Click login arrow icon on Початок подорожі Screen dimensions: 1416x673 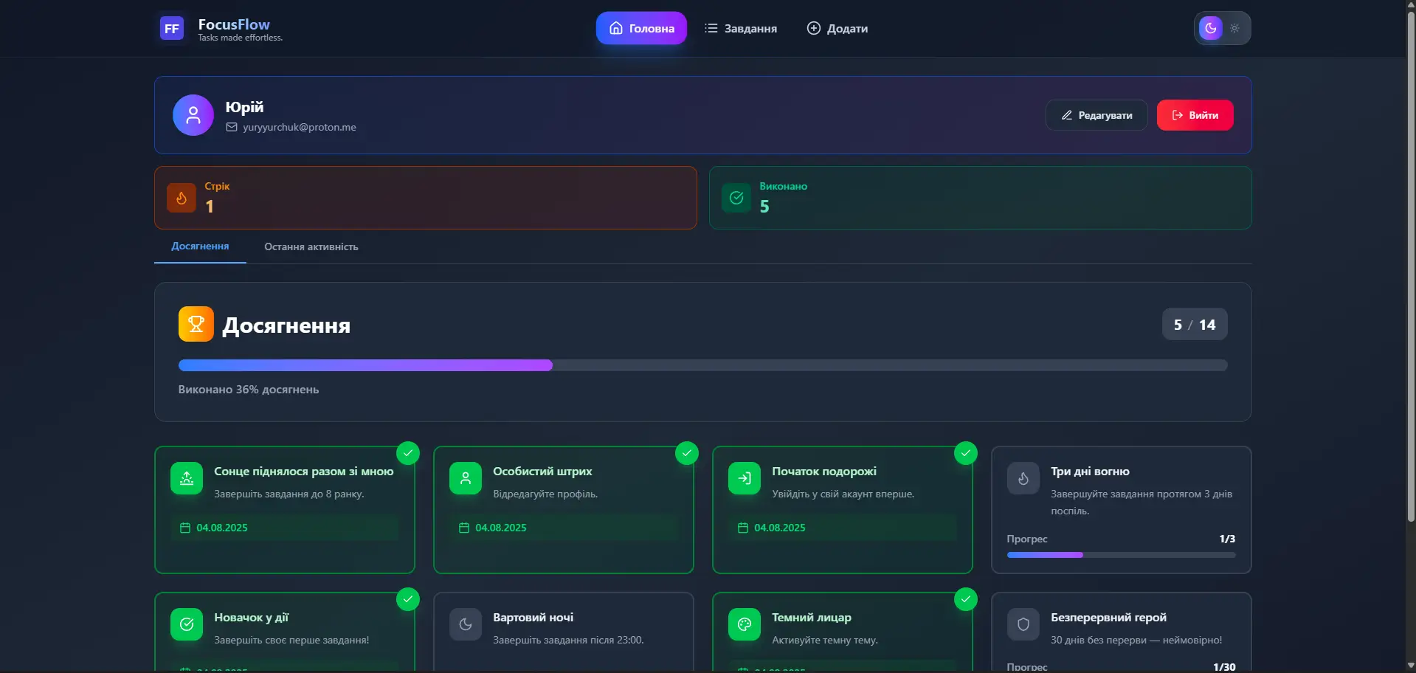coord(745,478)
